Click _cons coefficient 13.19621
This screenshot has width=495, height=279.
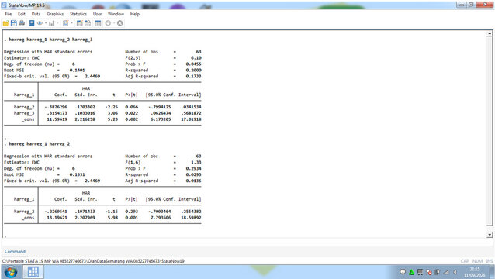click(x=57, y=218)
